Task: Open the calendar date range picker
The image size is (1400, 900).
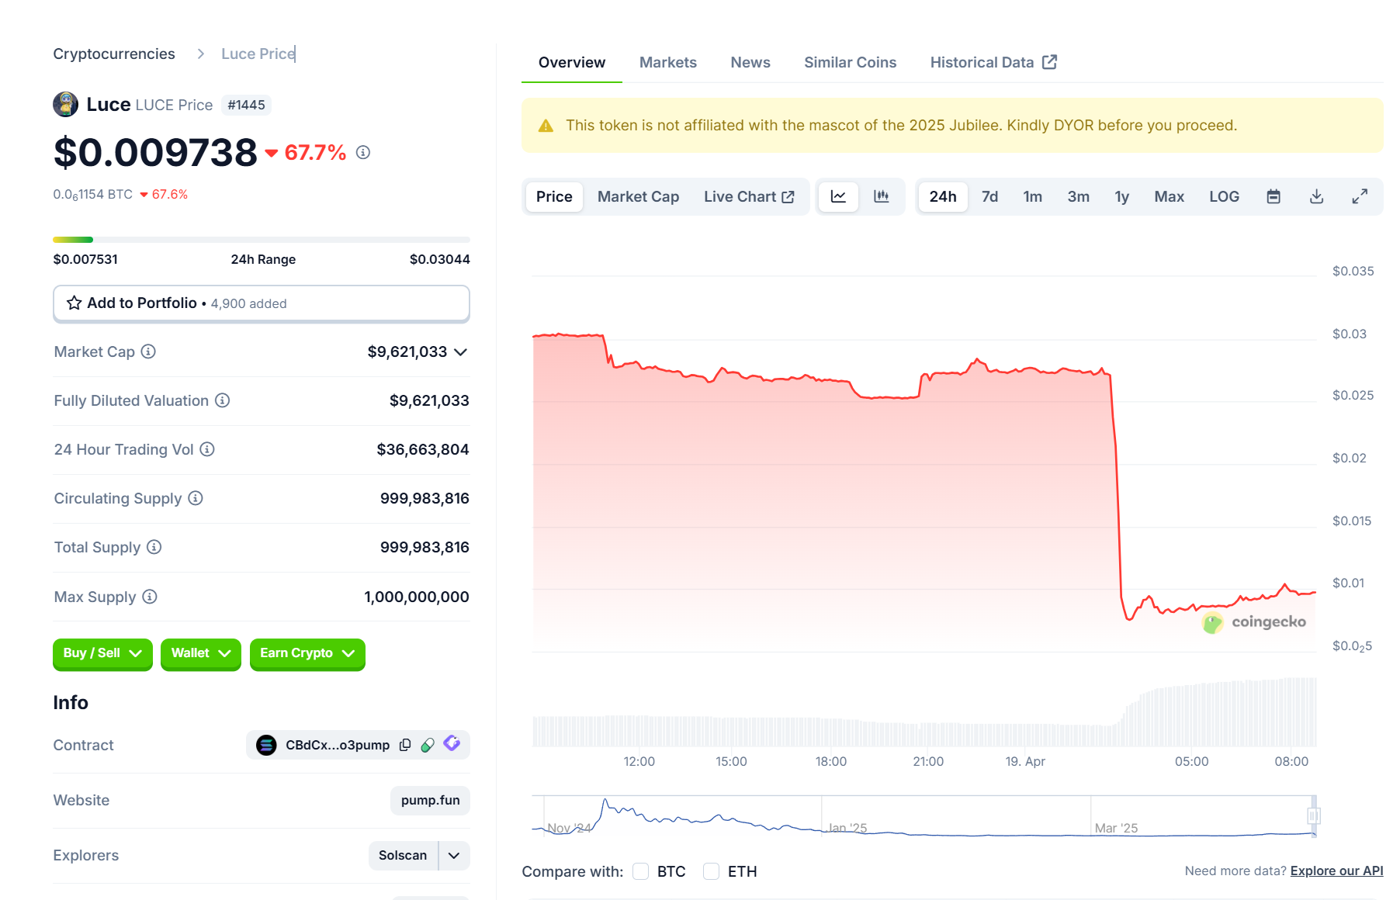Action: click(1274, 196)
